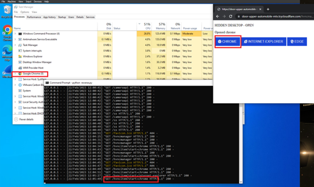The width and height of the screenshot is (314, 187).
Task: Click the browser back arrow
Action: point(218,16)
